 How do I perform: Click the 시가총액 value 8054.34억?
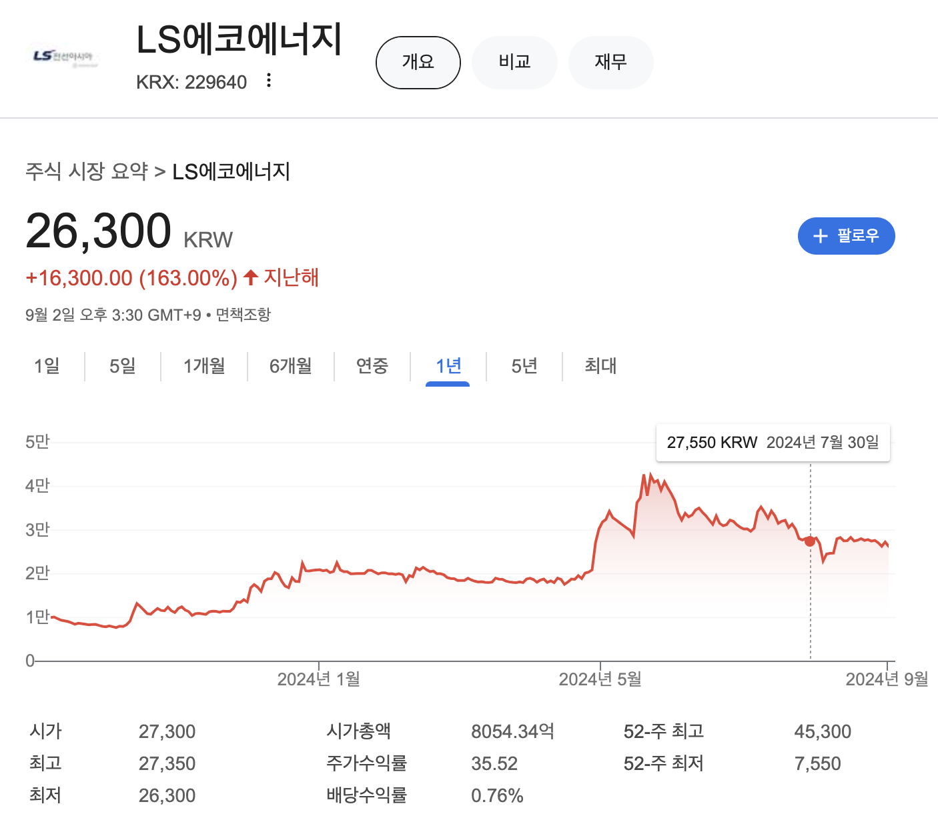(512, 732)
